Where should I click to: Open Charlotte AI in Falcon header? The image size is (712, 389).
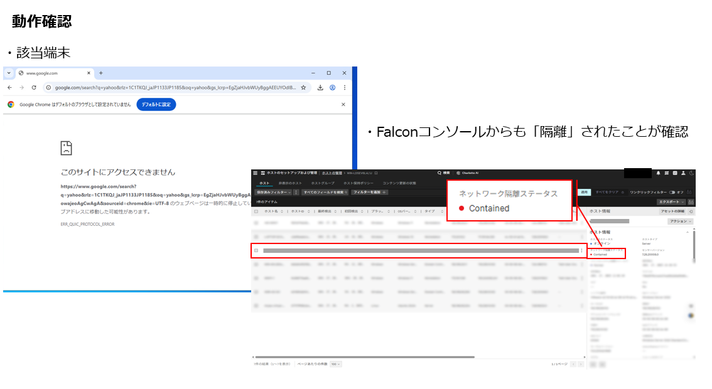[468, 173]
